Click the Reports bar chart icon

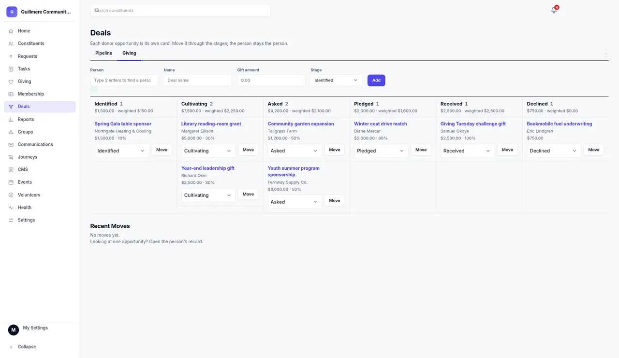11,119
